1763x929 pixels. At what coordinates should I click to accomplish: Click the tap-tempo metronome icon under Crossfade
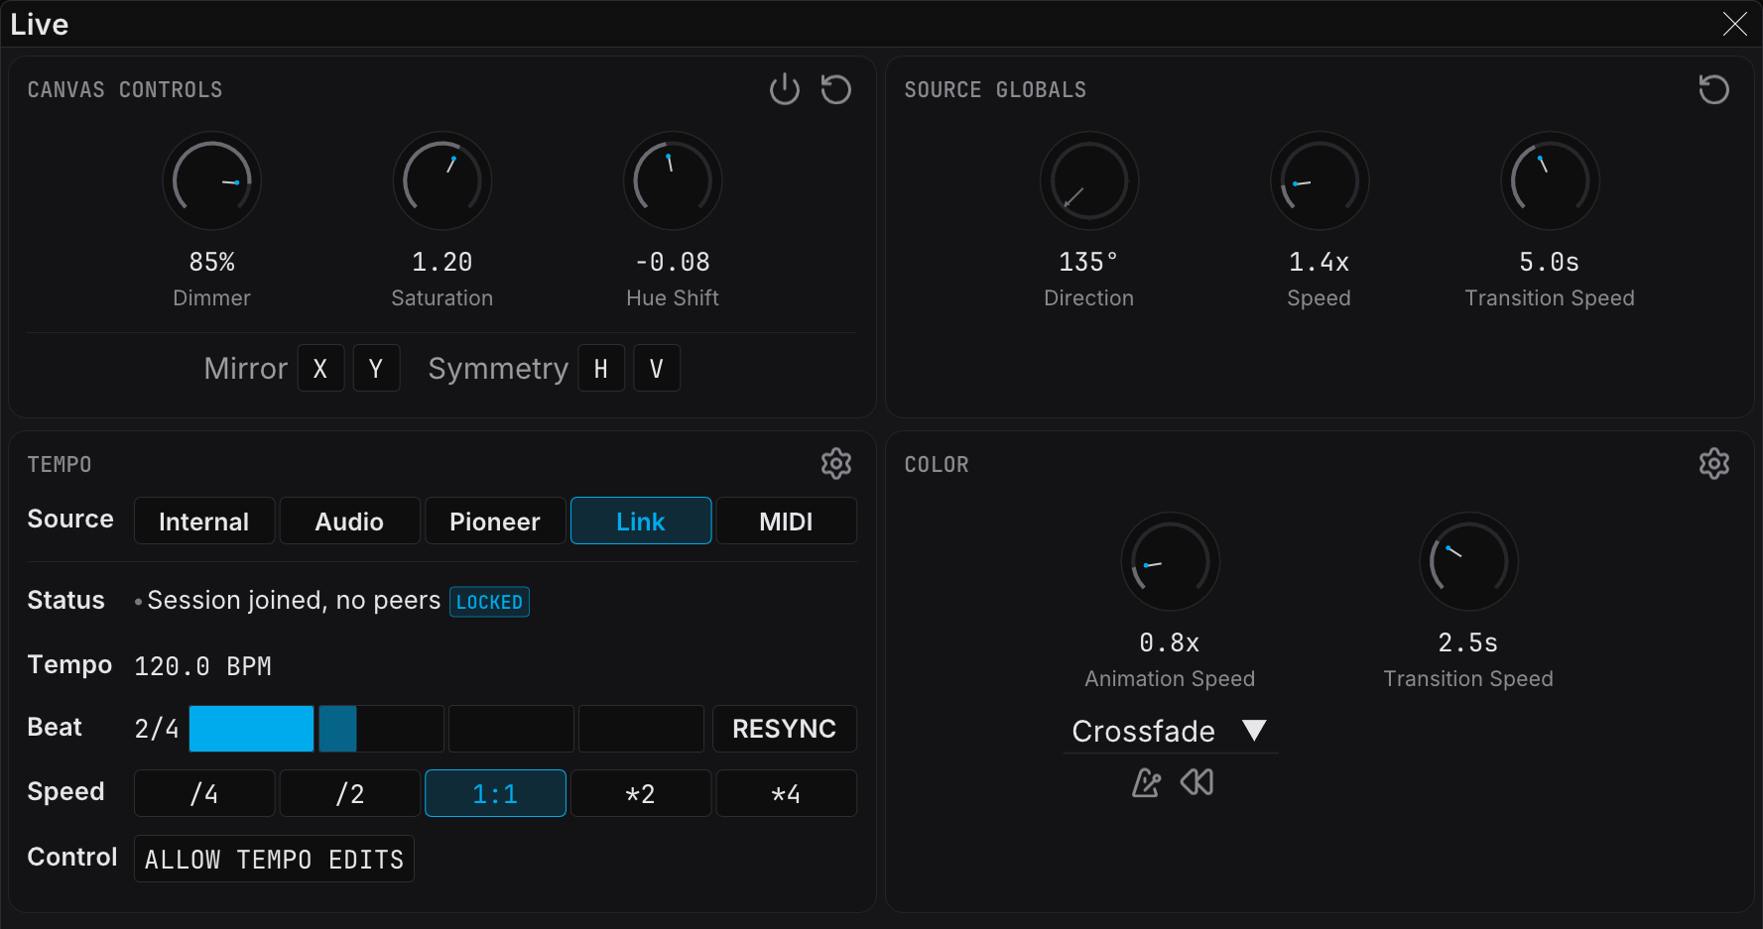click(x=1146, y=783)
